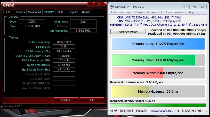Click the Reached latency score 59.5 ns text

point(133,101)
